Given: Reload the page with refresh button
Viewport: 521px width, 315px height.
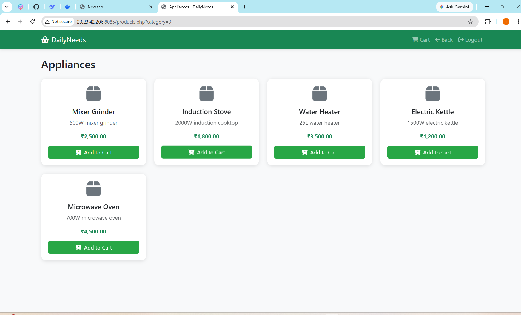Looking at the screenshot, I should pos(32,22).
